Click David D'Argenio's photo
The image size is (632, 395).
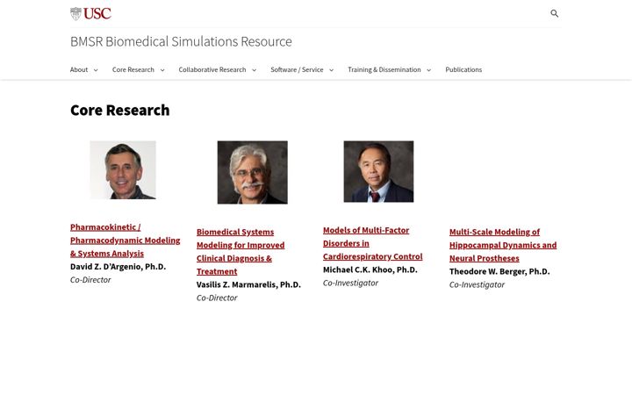(123, 170)
